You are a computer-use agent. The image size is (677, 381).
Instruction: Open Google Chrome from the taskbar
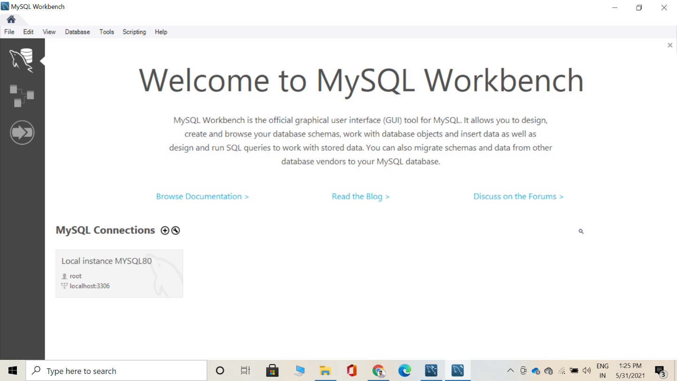pos(378,371)
